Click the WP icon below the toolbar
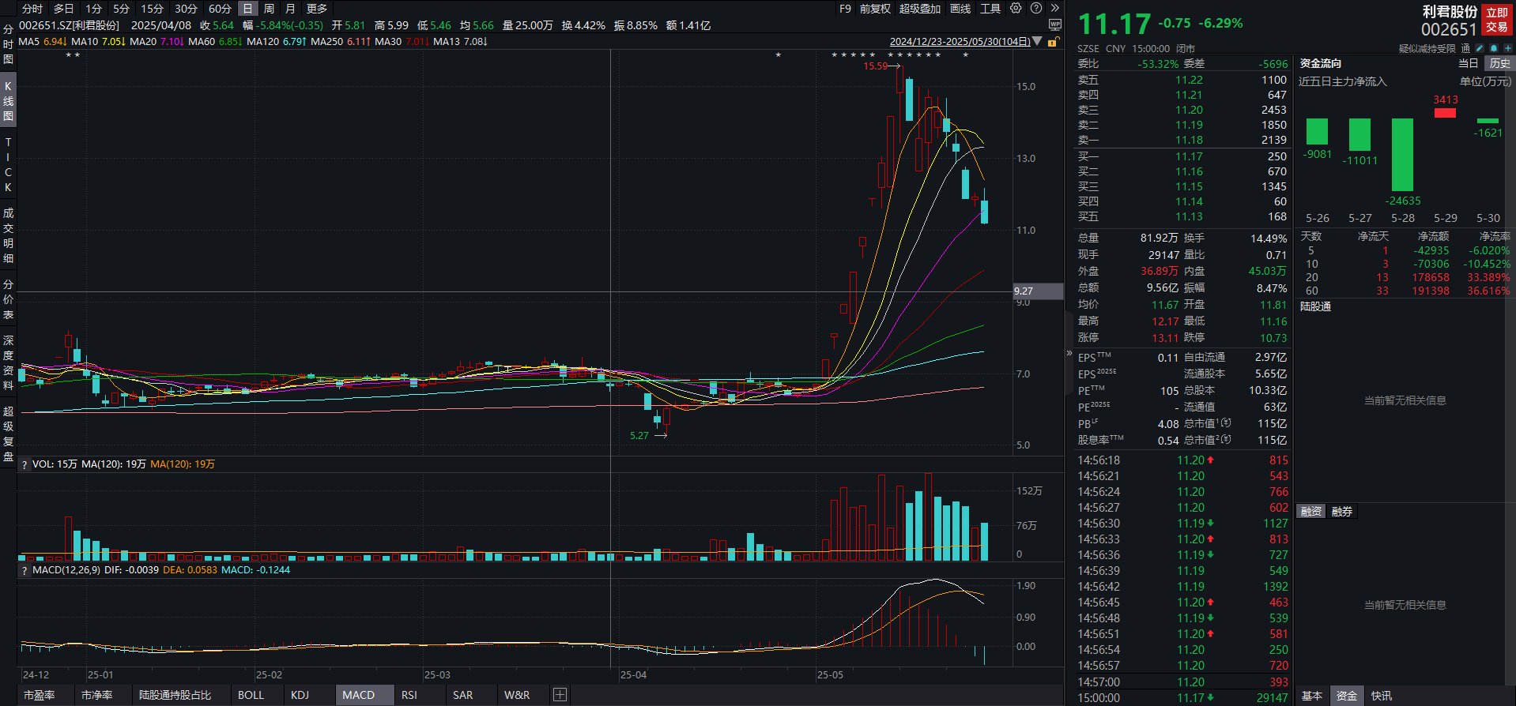Screen dimensions: 1516x706 tap(1054, 25)
